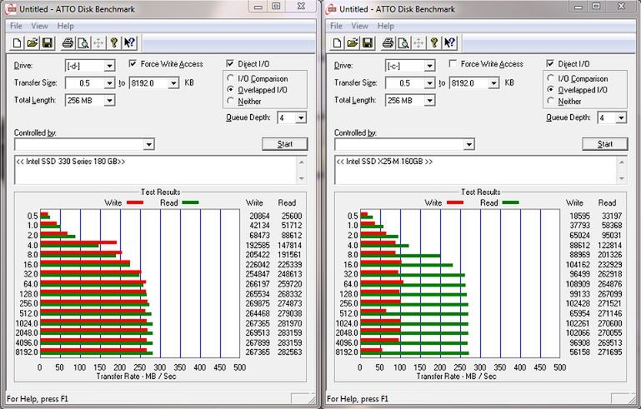
Task: Click Print icon in left ATTO window
Action: 68,43
